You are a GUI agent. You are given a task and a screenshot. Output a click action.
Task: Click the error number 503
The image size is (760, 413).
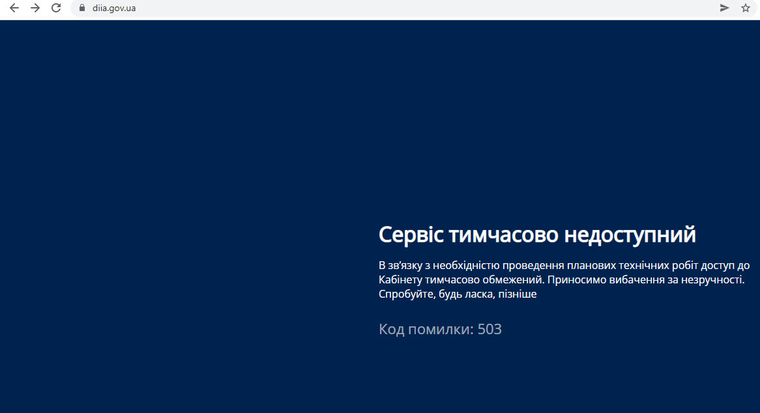[490, 330]
